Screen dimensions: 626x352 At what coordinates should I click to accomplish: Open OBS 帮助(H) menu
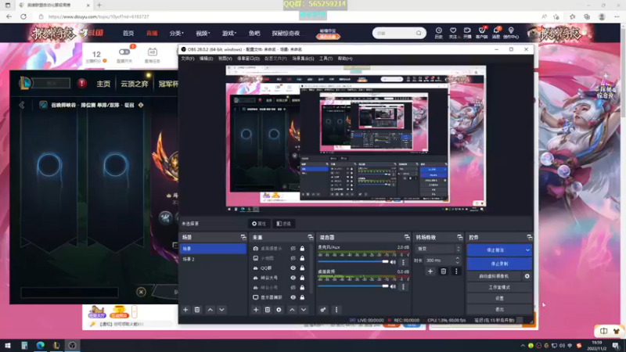(345, 59)
